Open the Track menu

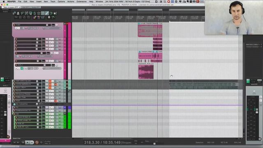point(53,2)
